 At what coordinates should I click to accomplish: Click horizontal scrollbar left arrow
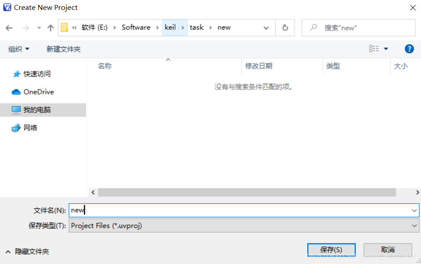pos(93,192)
